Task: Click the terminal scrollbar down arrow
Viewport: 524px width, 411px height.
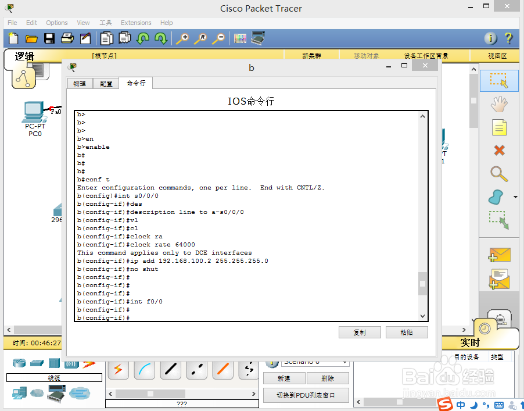Action: pyautogui.click(x=422, y=316)
